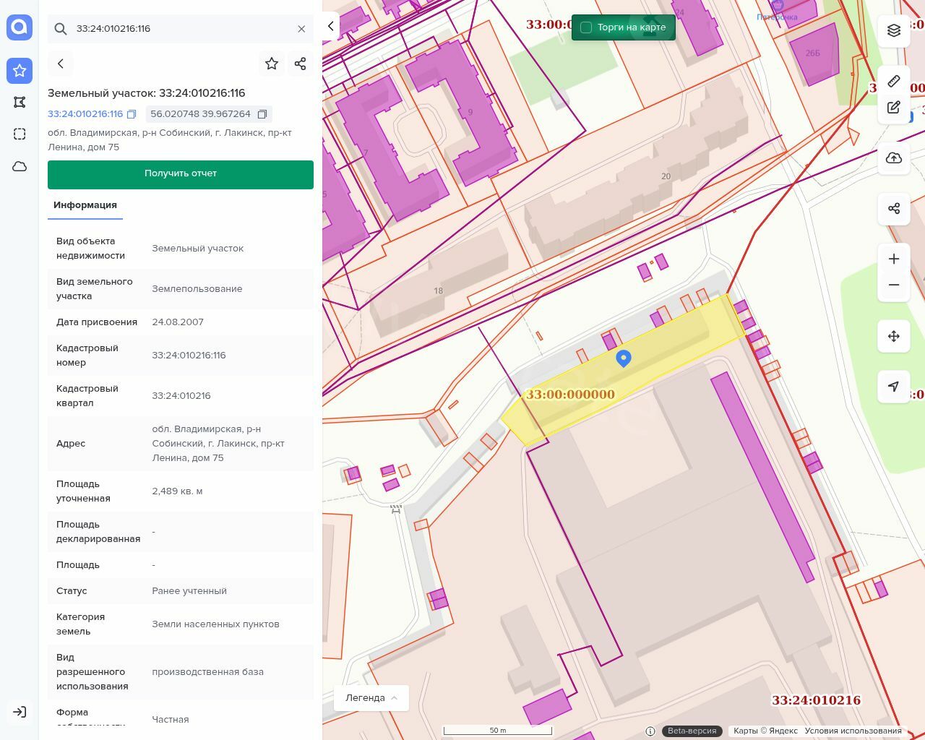The width and height of the screenshot is (925, 740).
Task: Activate the ruler measurement tool
Action: pos(894,81)
